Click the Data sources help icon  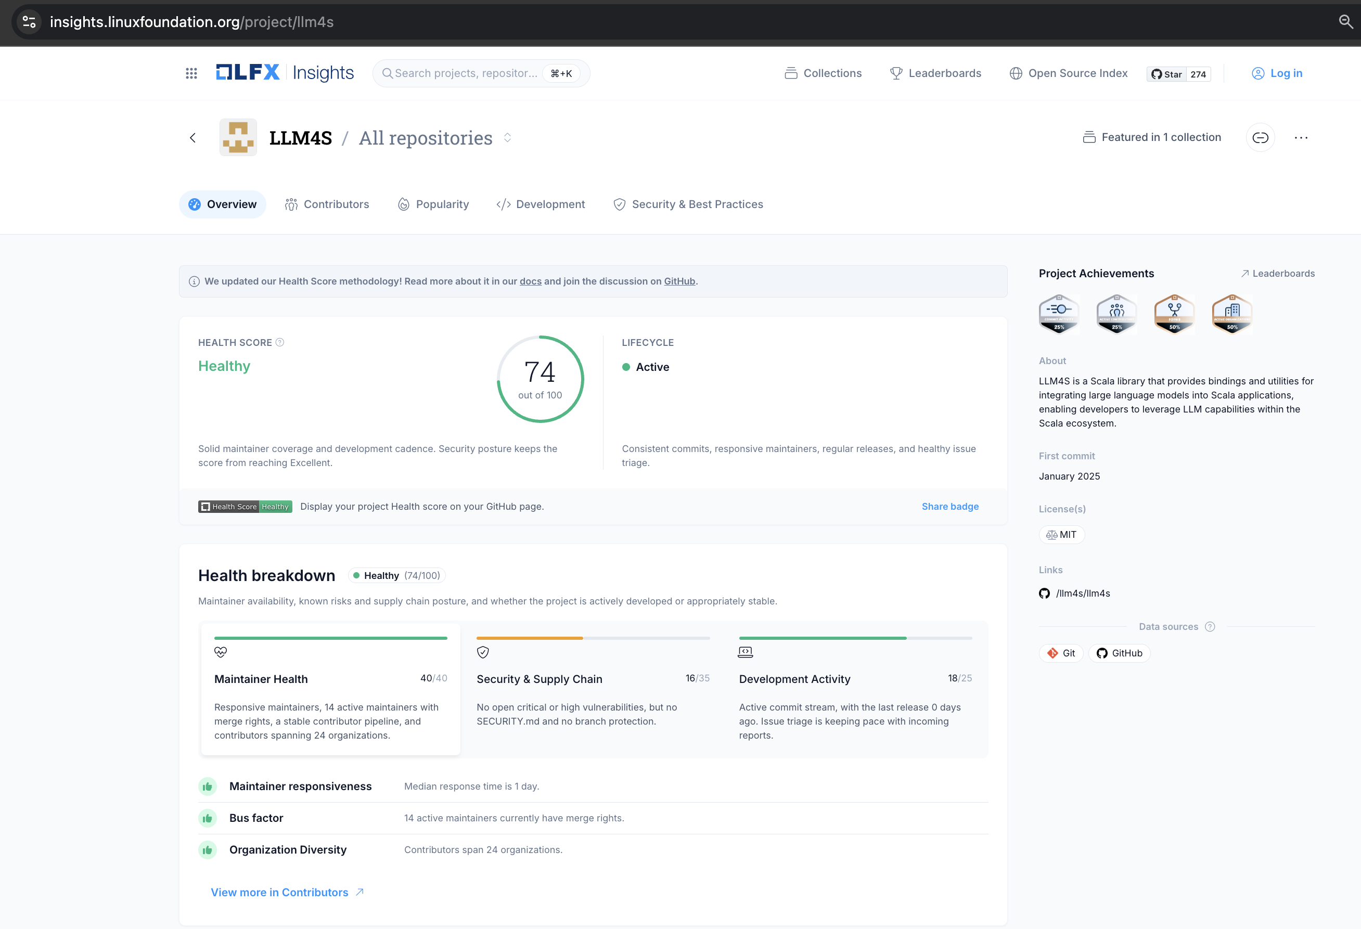1210,627
